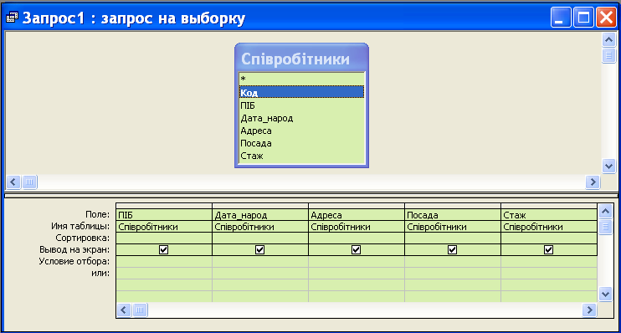
Task: Uncheck Вывод на экран for ПІБ column
Action: pos(163,250)
